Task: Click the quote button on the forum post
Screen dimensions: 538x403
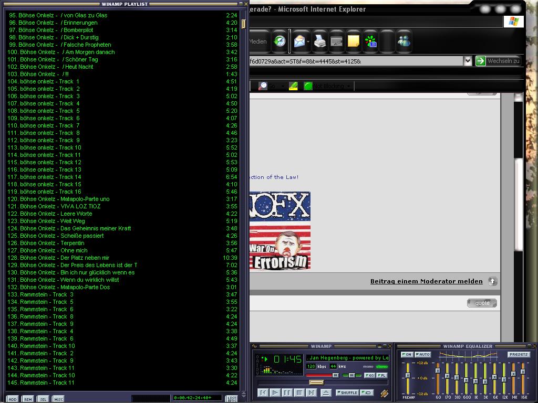Action: pos(482,303)
